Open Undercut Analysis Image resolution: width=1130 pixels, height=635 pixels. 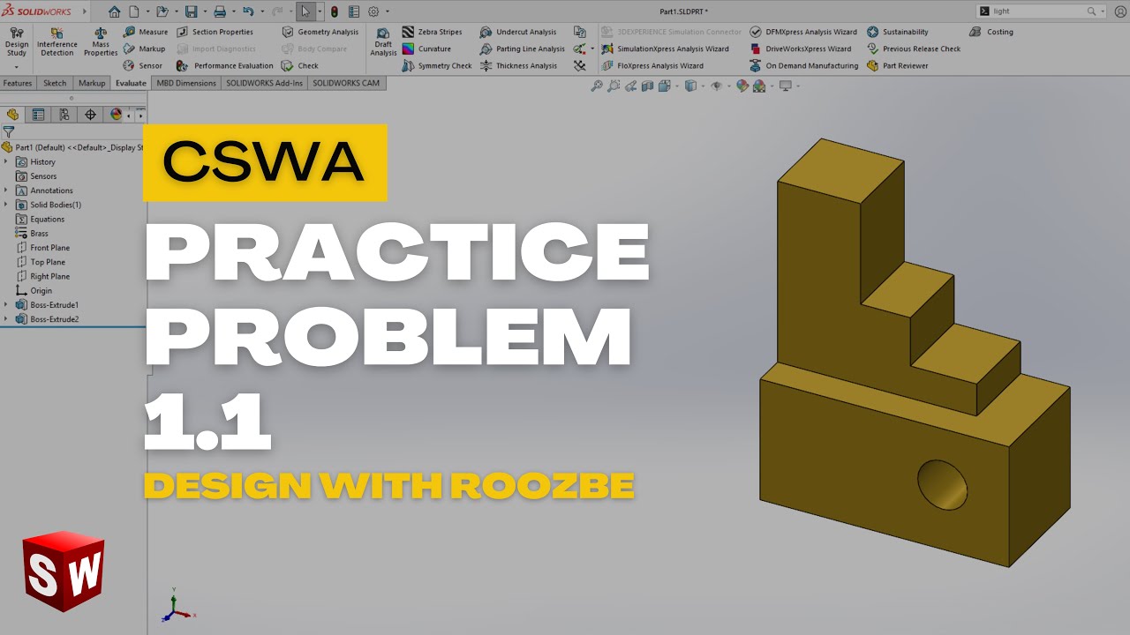518,32
